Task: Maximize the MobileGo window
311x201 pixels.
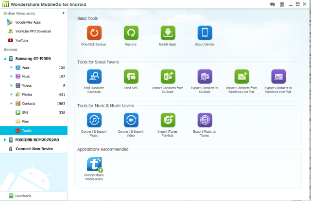Action: pos(297,4)
